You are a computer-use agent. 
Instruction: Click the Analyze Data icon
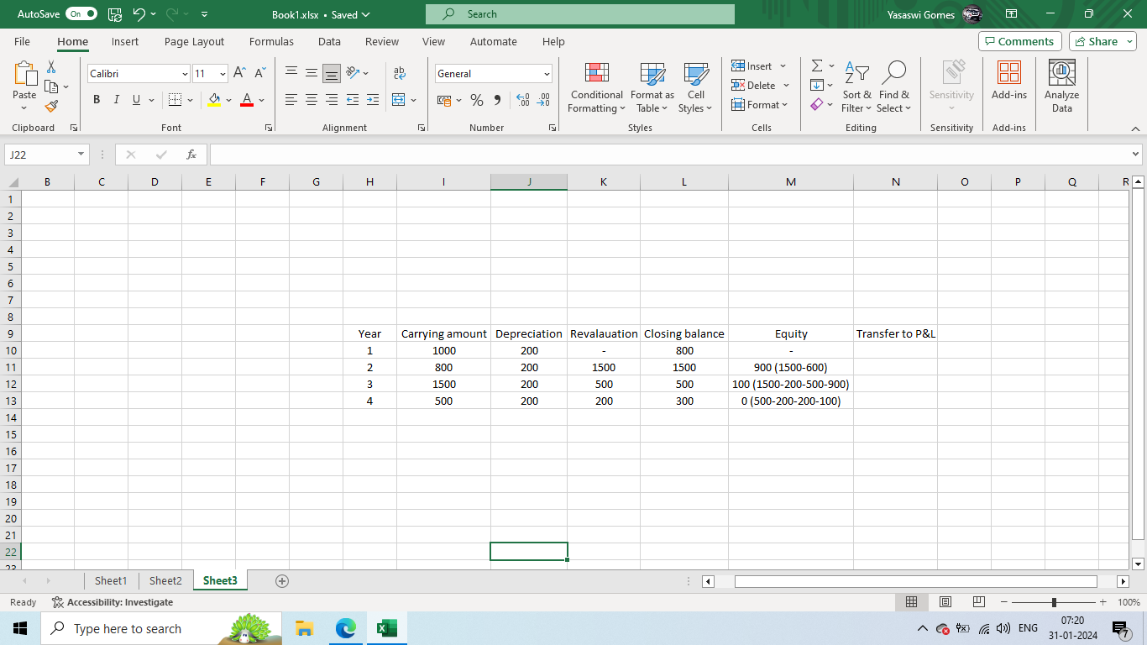pyautogui.click(x=1061, y=73)
